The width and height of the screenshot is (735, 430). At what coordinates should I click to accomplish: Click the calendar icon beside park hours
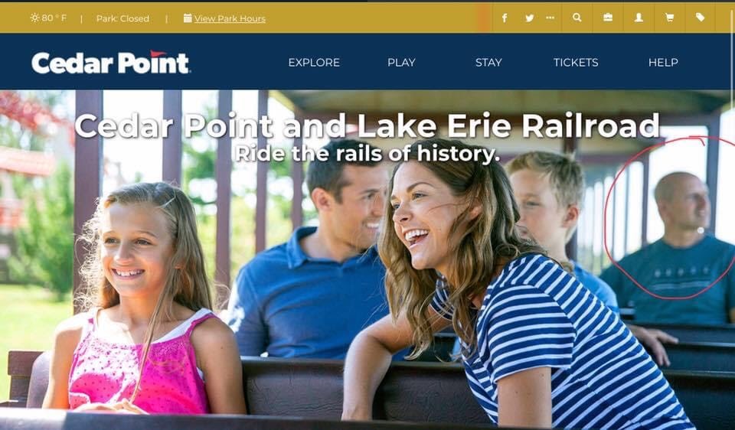(188, 18)
